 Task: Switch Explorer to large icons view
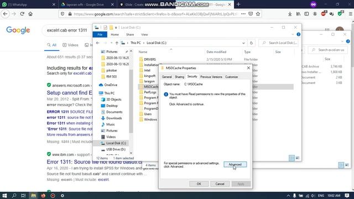[298, 158]
